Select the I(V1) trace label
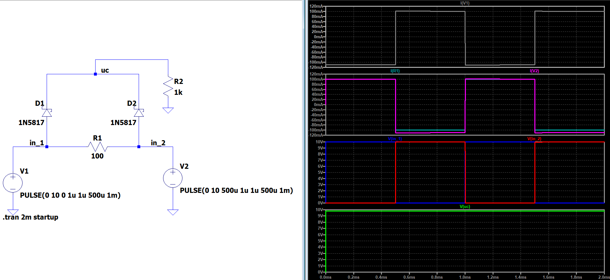The image size is (610, 280). [465, 3]
